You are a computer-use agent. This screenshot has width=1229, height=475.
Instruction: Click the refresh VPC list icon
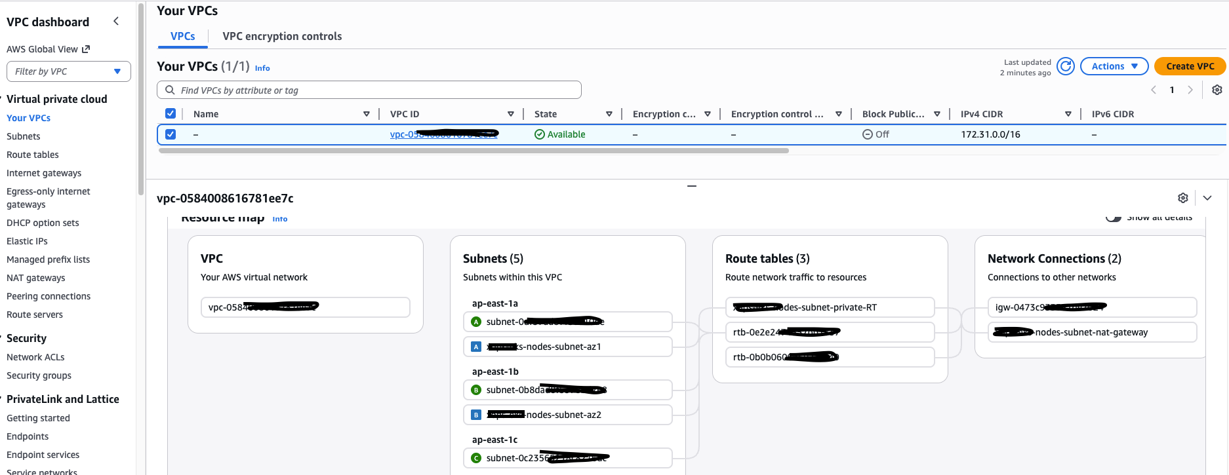(x=1066, y=66)
